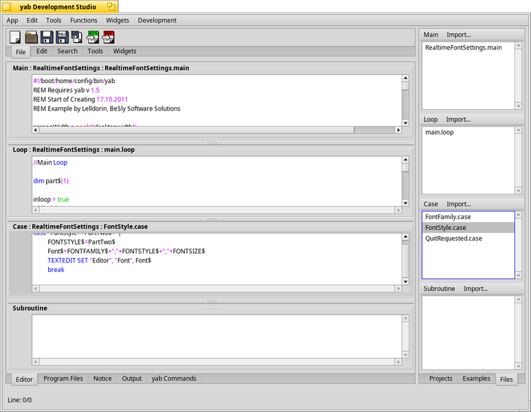531x412 pixels.
Task: Create a new file with the blank page icon
Action: point(15,37)
